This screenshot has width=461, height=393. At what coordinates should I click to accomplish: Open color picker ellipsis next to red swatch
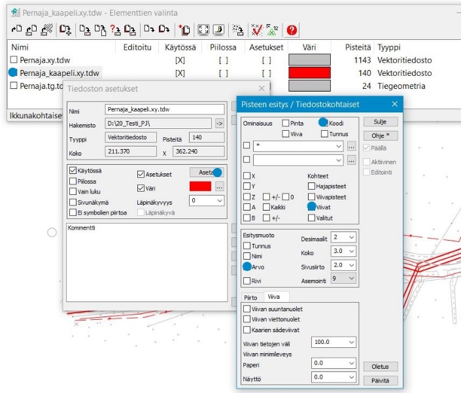pos(220,186)
